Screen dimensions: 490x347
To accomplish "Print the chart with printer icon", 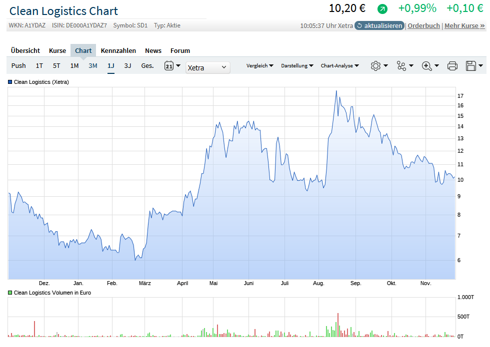I will [x=452, y=66].
